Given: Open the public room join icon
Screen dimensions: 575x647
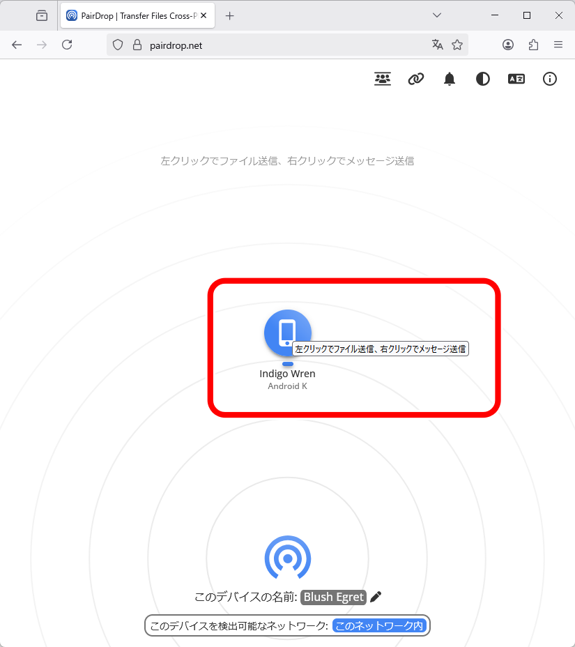Looking at the screenshot, I should point(383,79).
